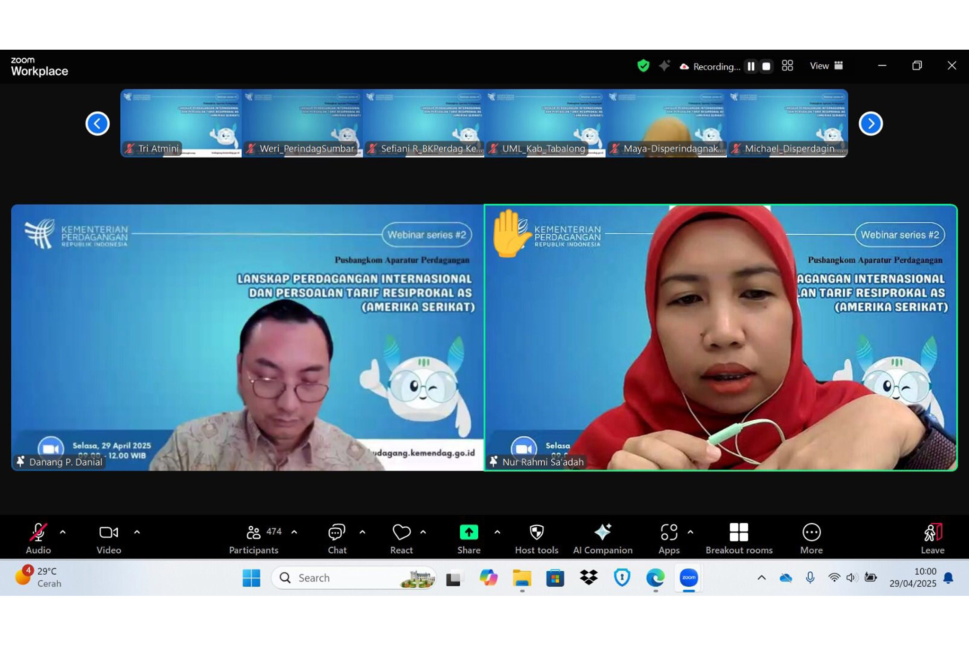969x646 pixels.
Task: Click the taskbar Search box
Action: coord(354,578)
